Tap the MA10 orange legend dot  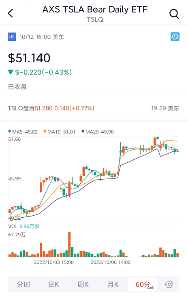[x=45, y=131]
